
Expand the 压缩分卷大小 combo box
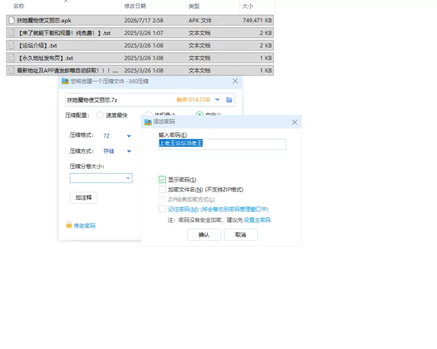tap(101, 178)
